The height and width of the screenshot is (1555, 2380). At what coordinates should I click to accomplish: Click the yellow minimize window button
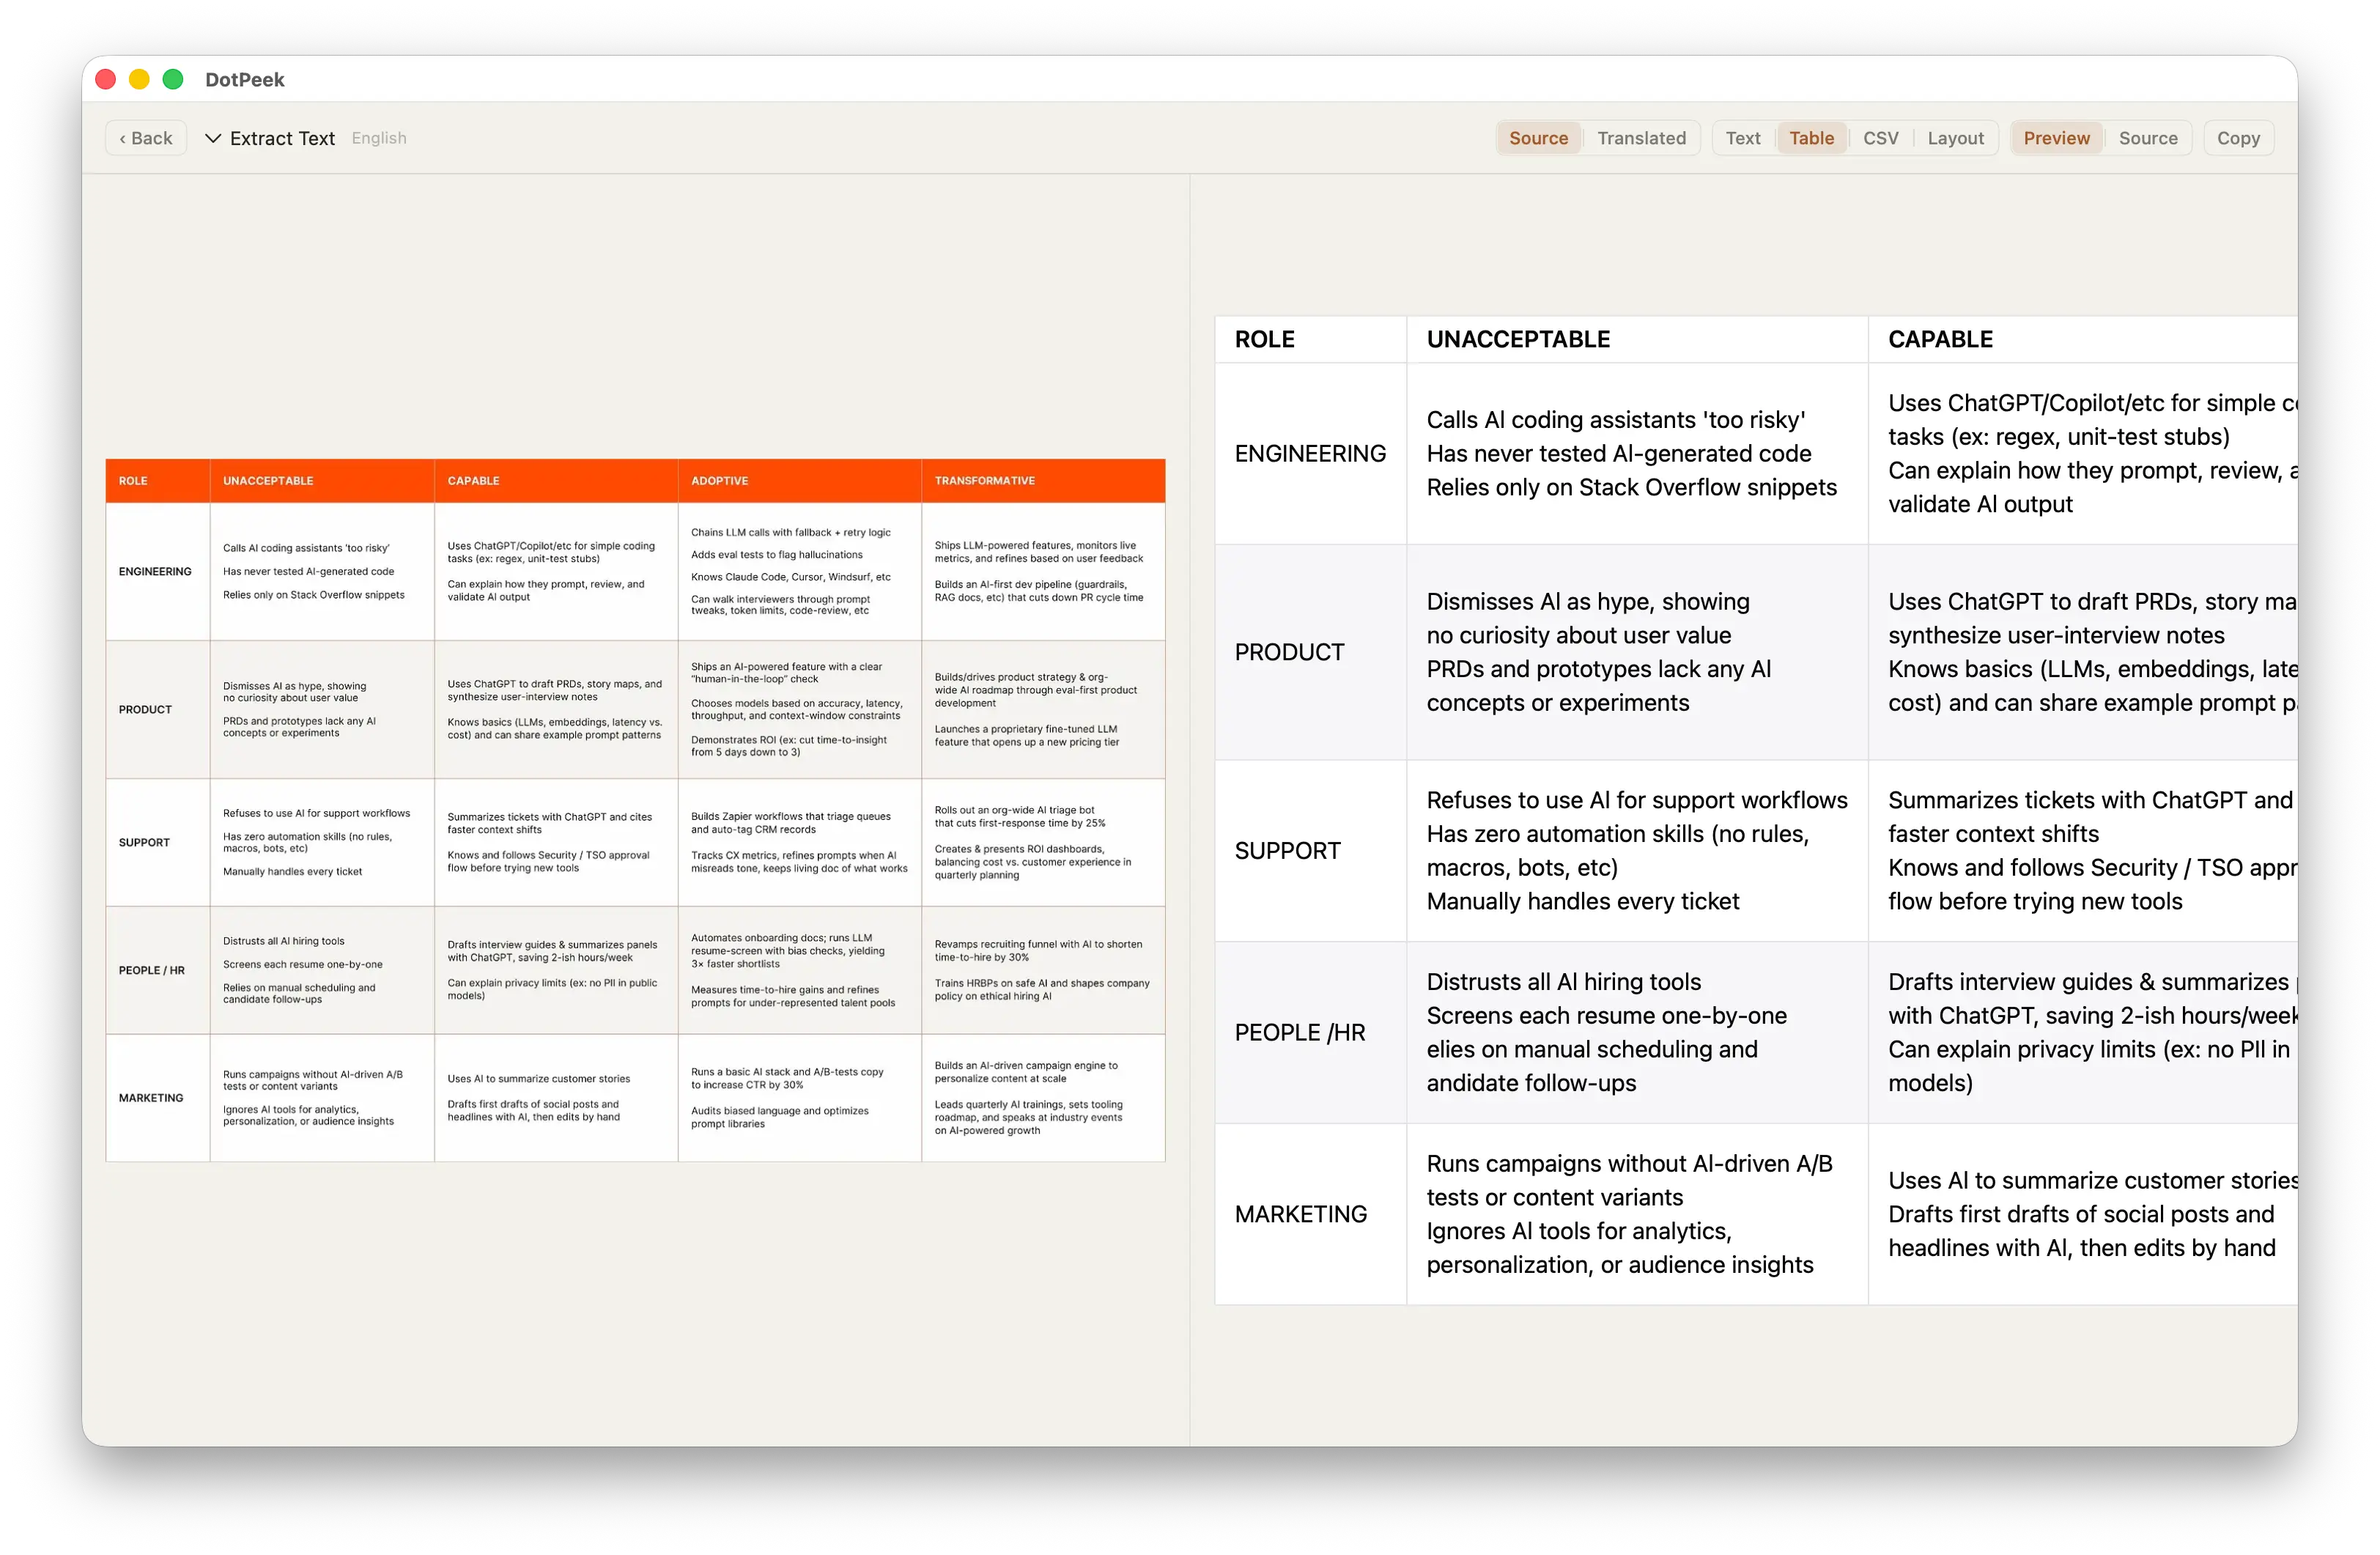139,79
